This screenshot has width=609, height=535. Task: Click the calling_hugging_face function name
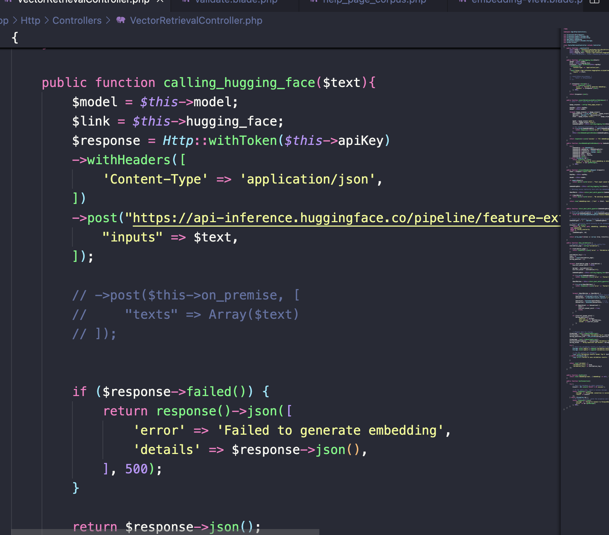[x=239, y=82]
